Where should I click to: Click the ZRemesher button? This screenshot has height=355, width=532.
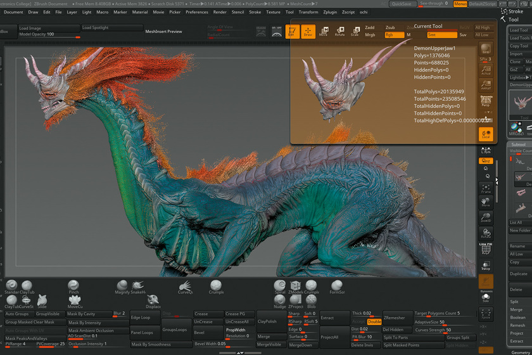coord(393,318)
